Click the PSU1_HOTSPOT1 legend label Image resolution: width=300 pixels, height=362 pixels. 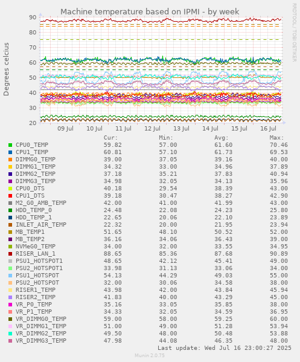[x=39, y=261]
